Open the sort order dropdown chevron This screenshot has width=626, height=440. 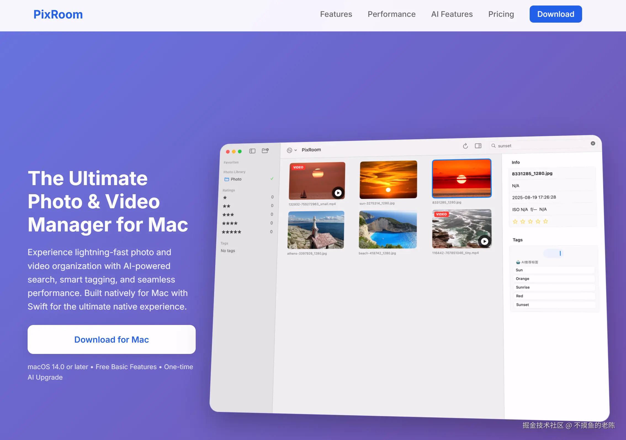click(296, 150)
